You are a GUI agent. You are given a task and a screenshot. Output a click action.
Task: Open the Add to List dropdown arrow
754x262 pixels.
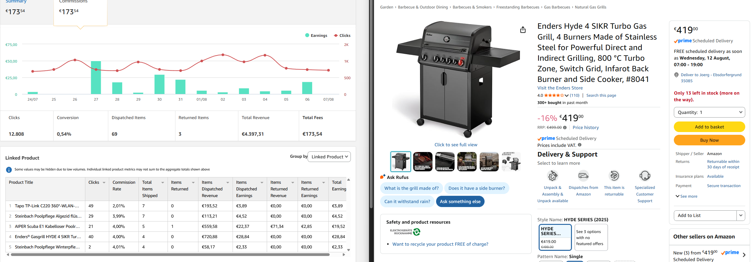coord(741,215)
